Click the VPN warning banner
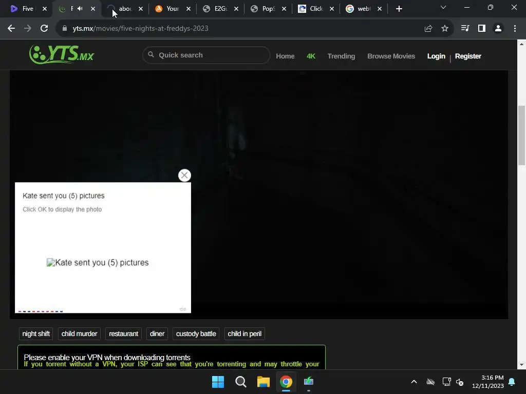The image size is (526, 394). pyautogui.click(x=172, y=358)
